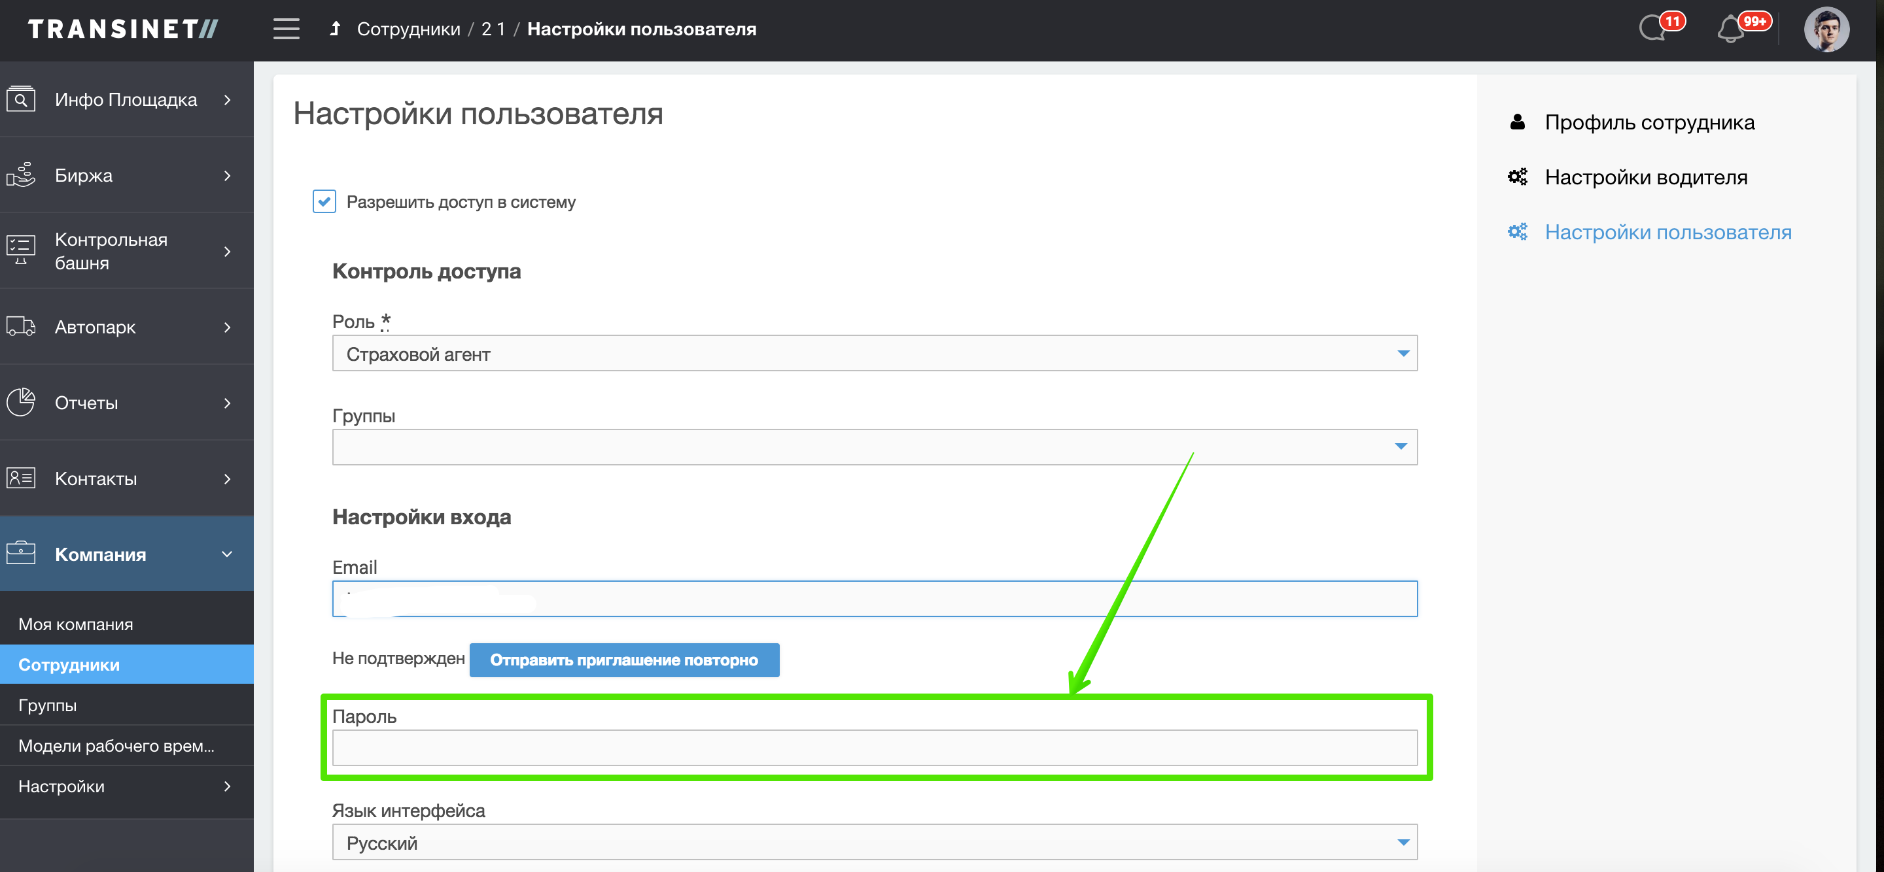The width and height of the screenshot is (1884, 872).
Task: Open the Роль dropdown
Action: 874,354
